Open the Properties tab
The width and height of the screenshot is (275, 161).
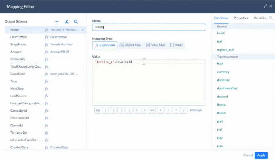pyautogui.click(x=241, y=18)
